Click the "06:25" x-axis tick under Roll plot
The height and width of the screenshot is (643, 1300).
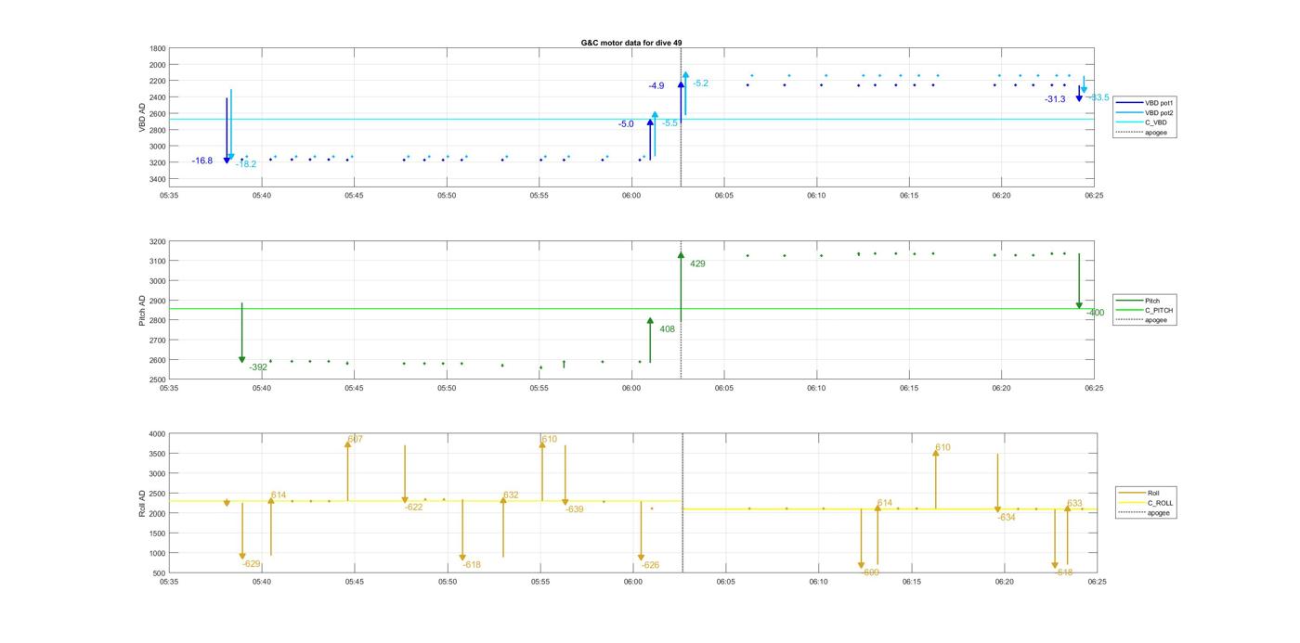[x=1097, y=582]
